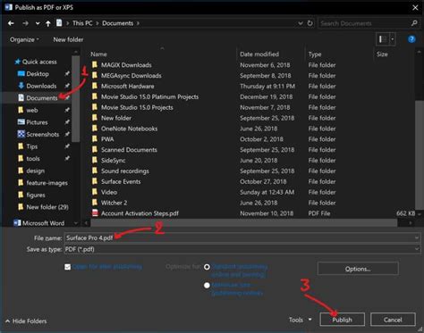Viewport: 424px width, 333px height.
Task: Refresh the Documents folder view
Action: (x=310, y=23)
